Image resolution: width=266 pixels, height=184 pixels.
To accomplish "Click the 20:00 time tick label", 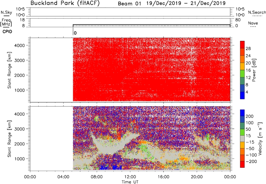I will tap(197, 177).
